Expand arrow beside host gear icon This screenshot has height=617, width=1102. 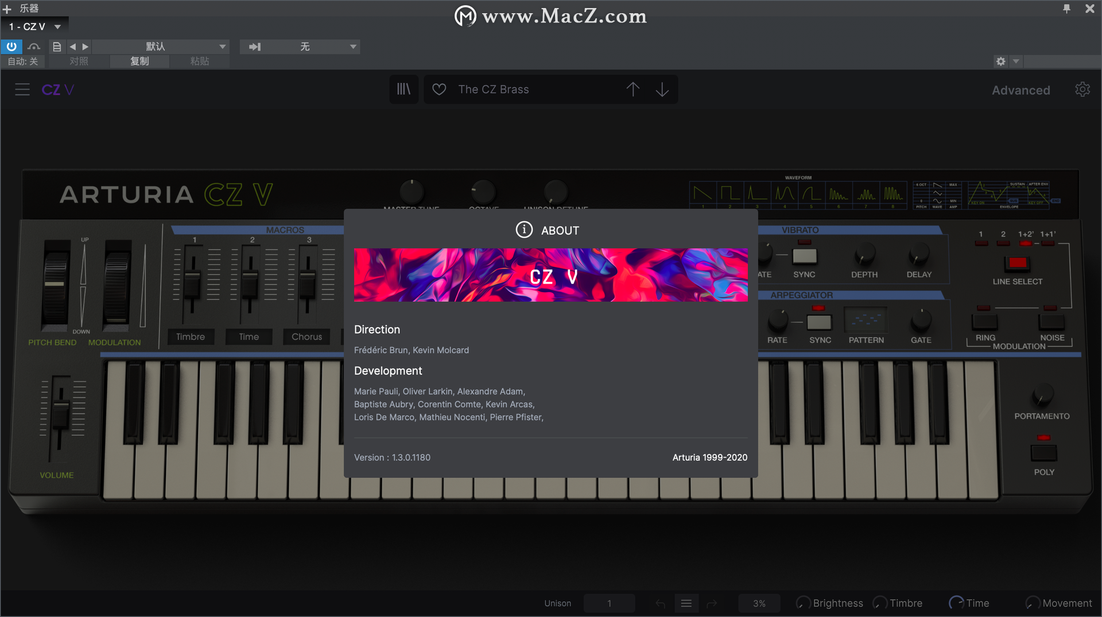(1016, 61)
